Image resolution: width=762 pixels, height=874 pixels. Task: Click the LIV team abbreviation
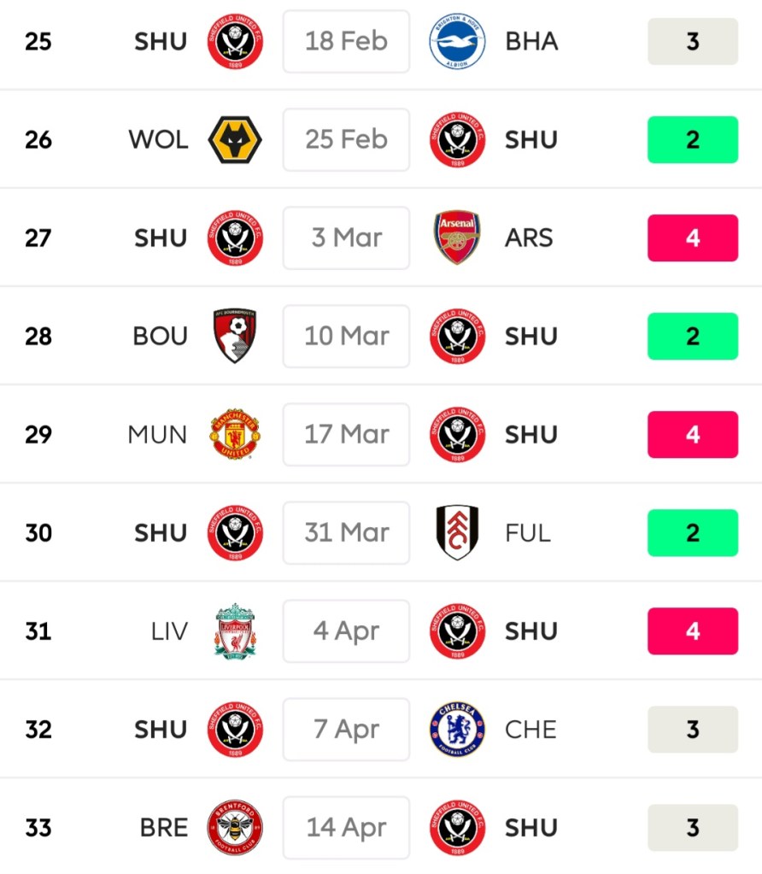coord(169,631)
